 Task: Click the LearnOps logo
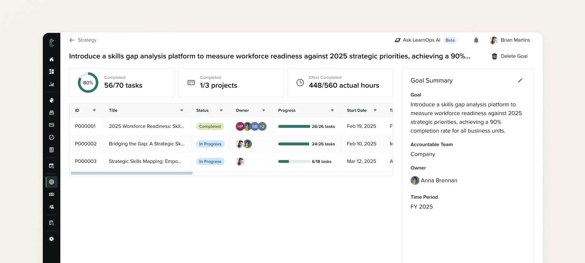pos(52,43)
